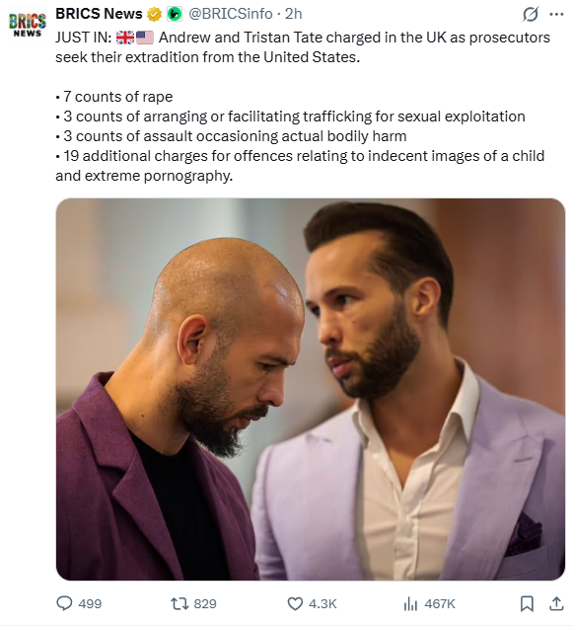Click the repost arrows icon
This screenshot has width=574, height=626.
tap(179, 603)
